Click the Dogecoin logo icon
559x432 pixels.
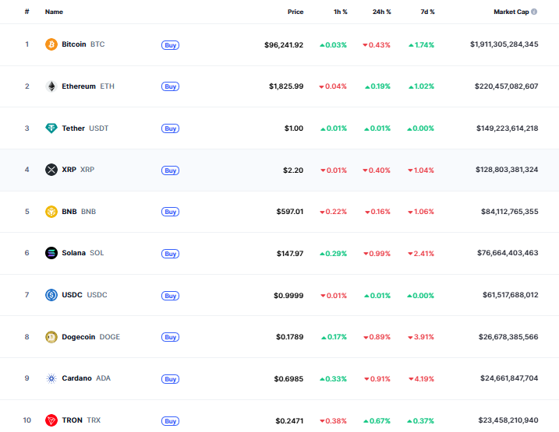point(51,337)
